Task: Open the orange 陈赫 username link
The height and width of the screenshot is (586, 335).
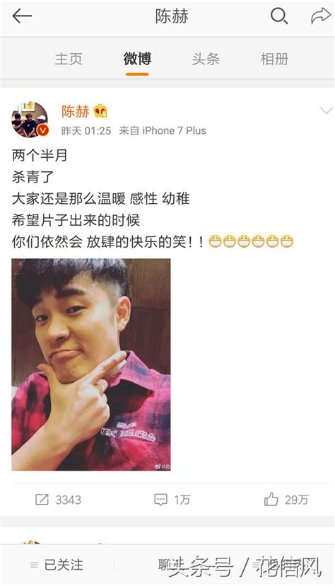Action: [x=76, y=111]
